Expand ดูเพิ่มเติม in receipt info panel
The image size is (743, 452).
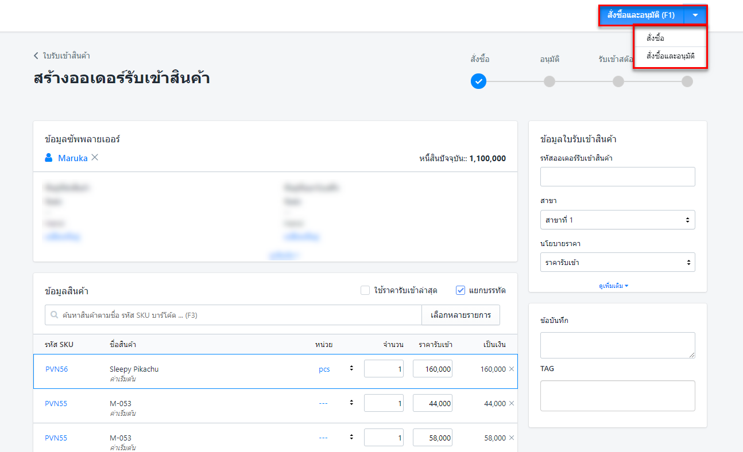[x=613, y=285]
